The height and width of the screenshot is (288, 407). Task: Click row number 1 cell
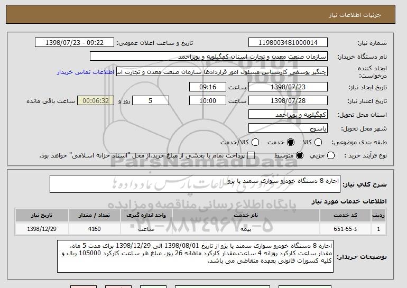[x=378, y=229]
